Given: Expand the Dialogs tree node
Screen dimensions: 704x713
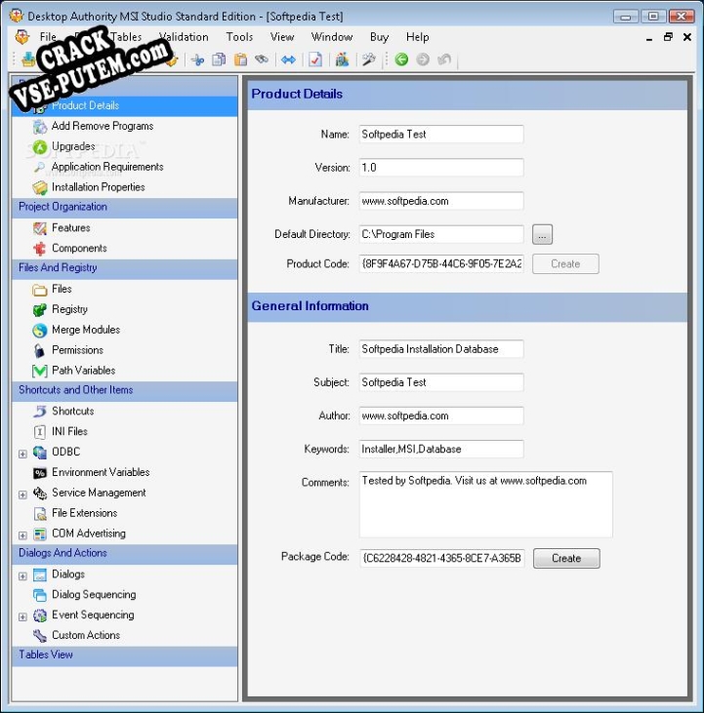Looking at the screenshot, I should 22,576.
